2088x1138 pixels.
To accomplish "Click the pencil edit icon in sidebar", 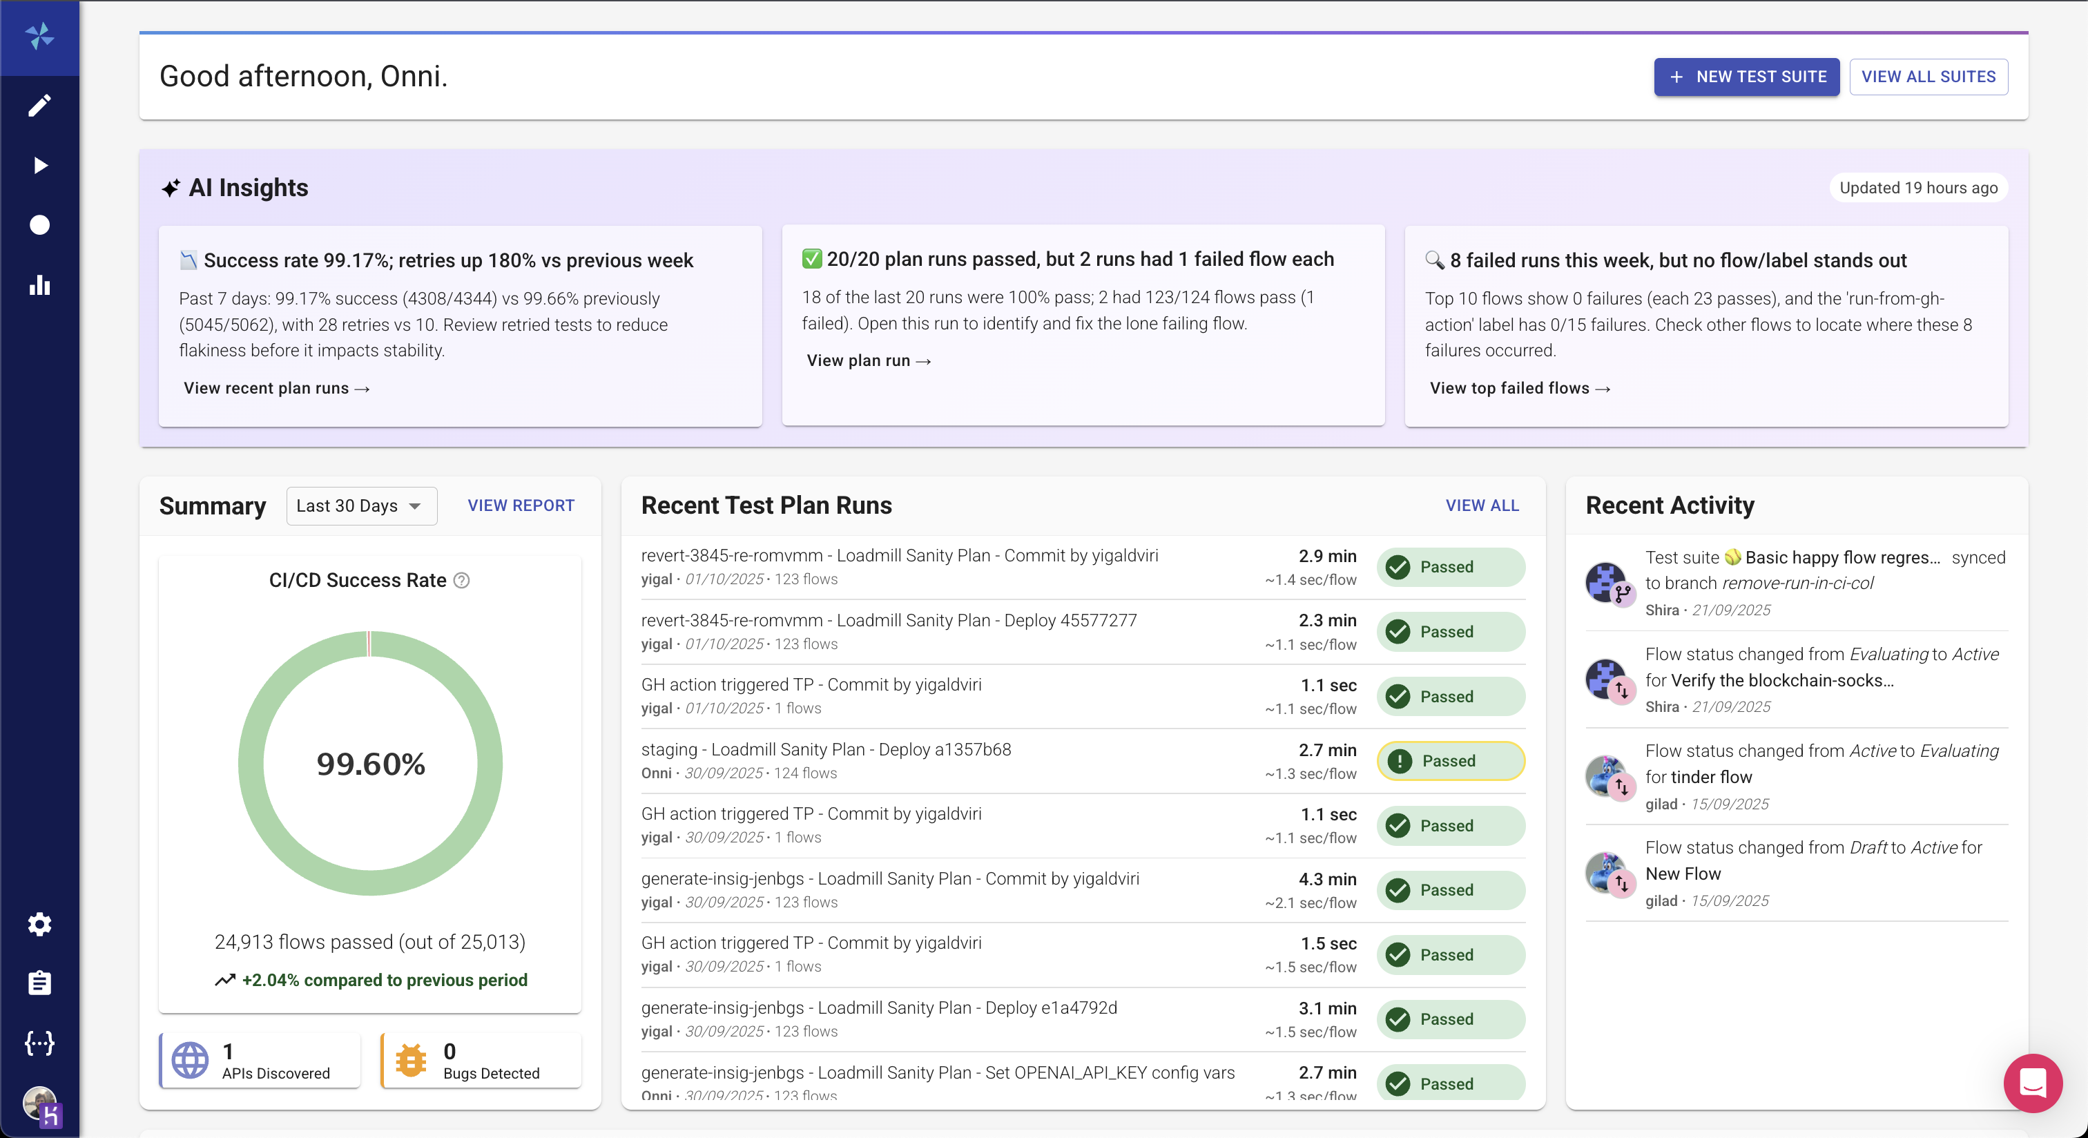I will point(39,106).
